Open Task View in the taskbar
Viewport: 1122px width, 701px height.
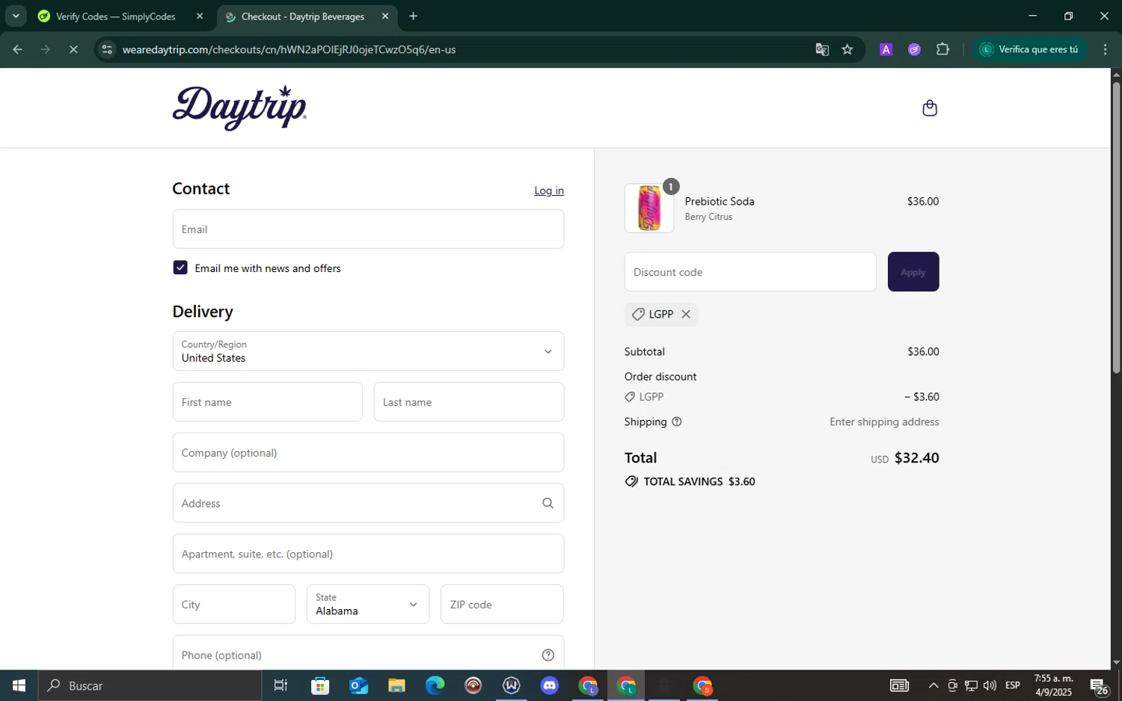coord(281,685)
